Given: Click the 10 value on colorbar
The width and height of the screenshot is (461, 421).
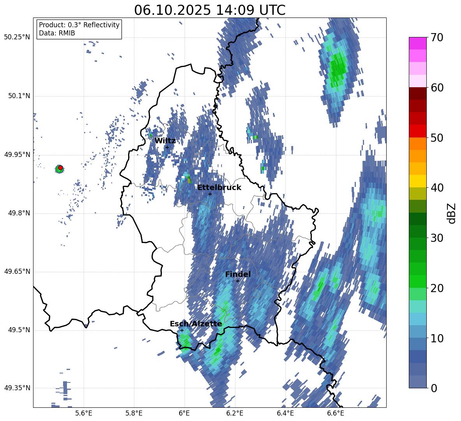Looking at the screenshot, I should [x=437, y=338].
